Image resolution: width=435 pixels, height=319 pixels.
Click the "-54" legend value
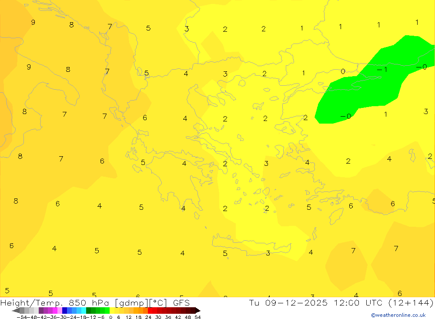22,317
